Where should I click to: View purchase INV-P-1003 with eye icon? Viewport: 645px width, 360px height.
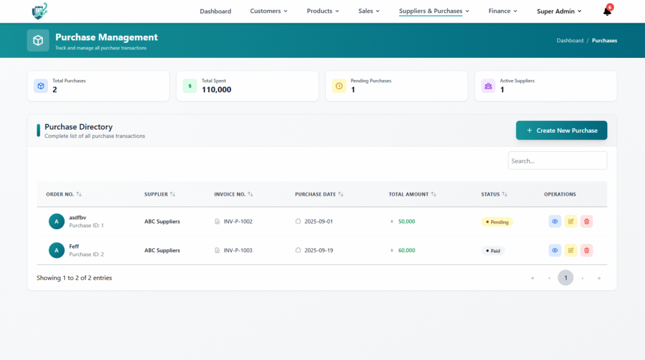pyautogui.click(x=555, y=250)
